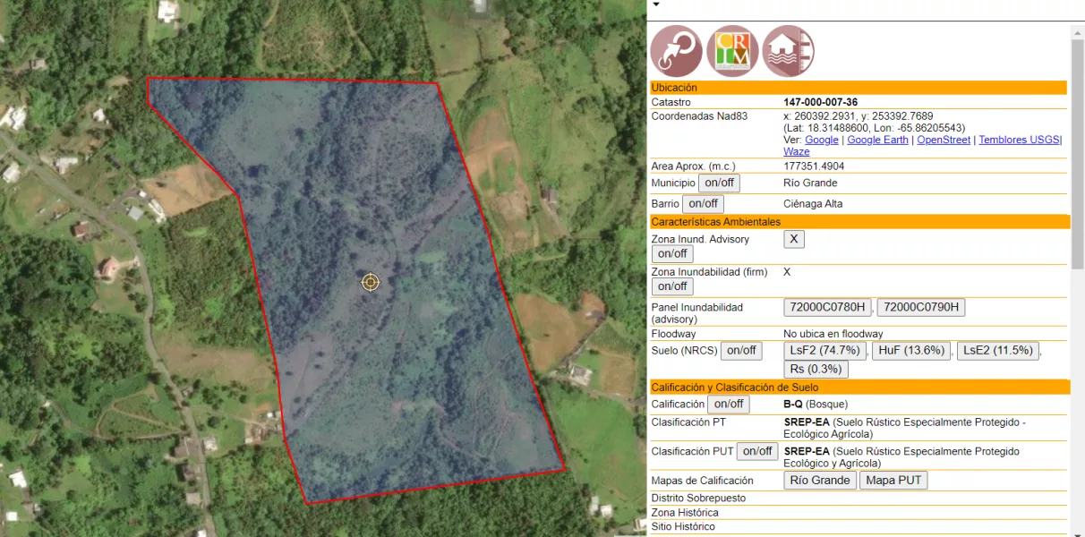
Task: Toggle Zona Inund. Advisory on/off
Action: click(672, 253)
